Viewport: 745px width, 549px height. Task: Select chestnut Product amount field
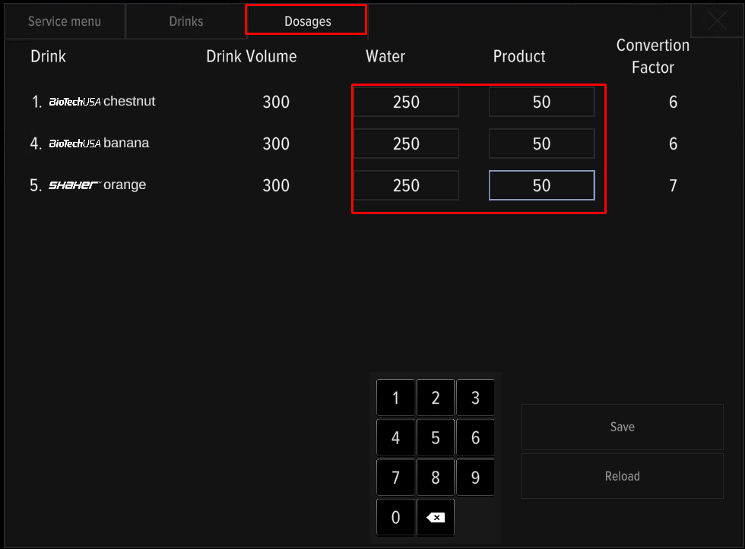coord(541,102)
